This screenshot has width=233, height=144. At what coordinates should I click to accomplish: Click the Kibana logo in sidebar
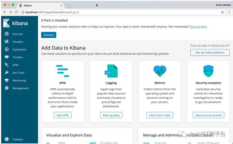[16, 23]
